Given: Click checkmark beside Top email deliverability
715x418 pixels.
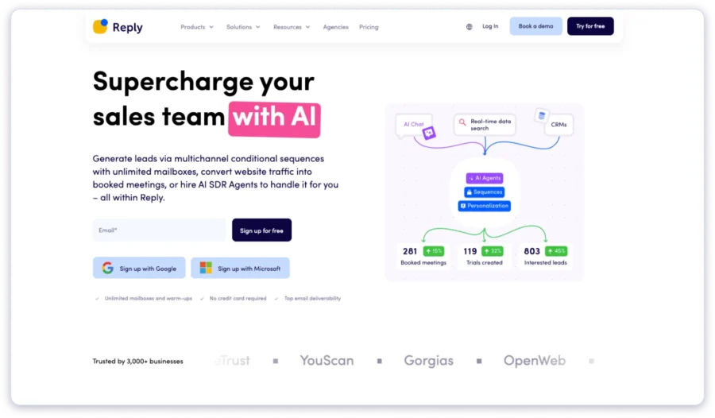Looking at the screenshot, I should click(276, 299).
